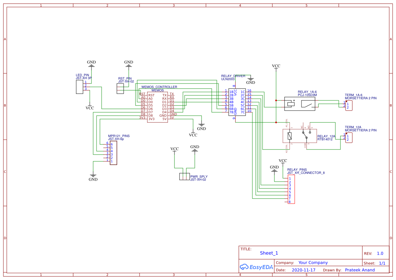Select the RTB14012 relay symbol

300,135
